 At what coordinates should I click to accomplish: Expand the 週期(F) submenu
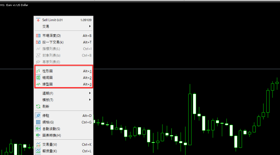pyautogui.click(x=63, y=93)
